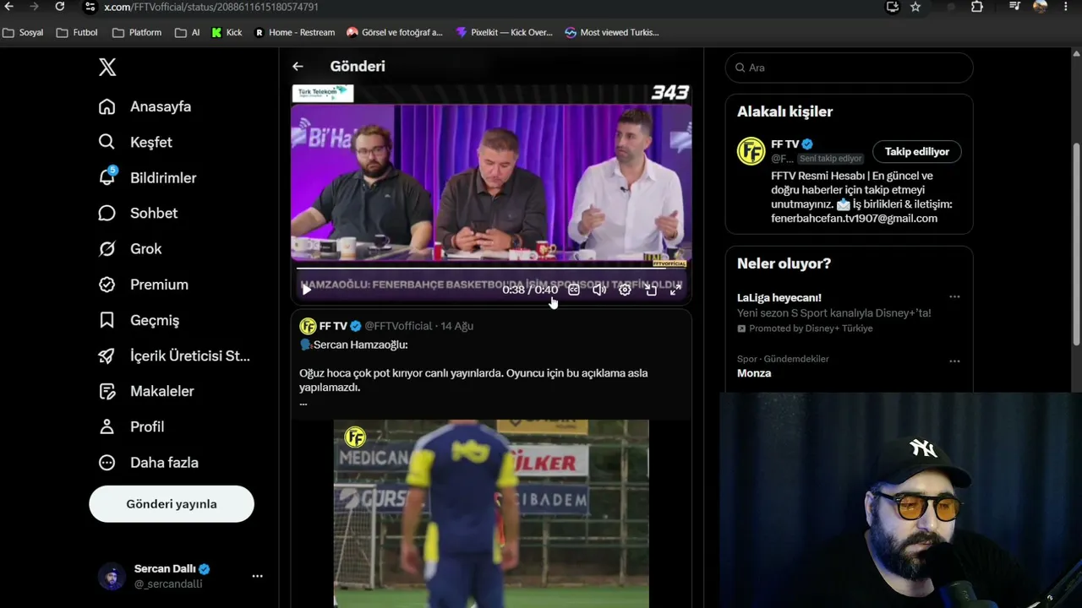
Task: Open the @FFTVofficial handle link
Action: (398, 326)
